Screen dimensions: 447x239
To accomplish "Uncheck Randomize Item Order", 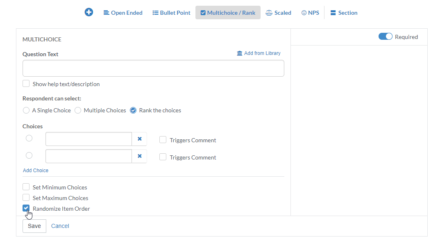I will tap(26, 208).
